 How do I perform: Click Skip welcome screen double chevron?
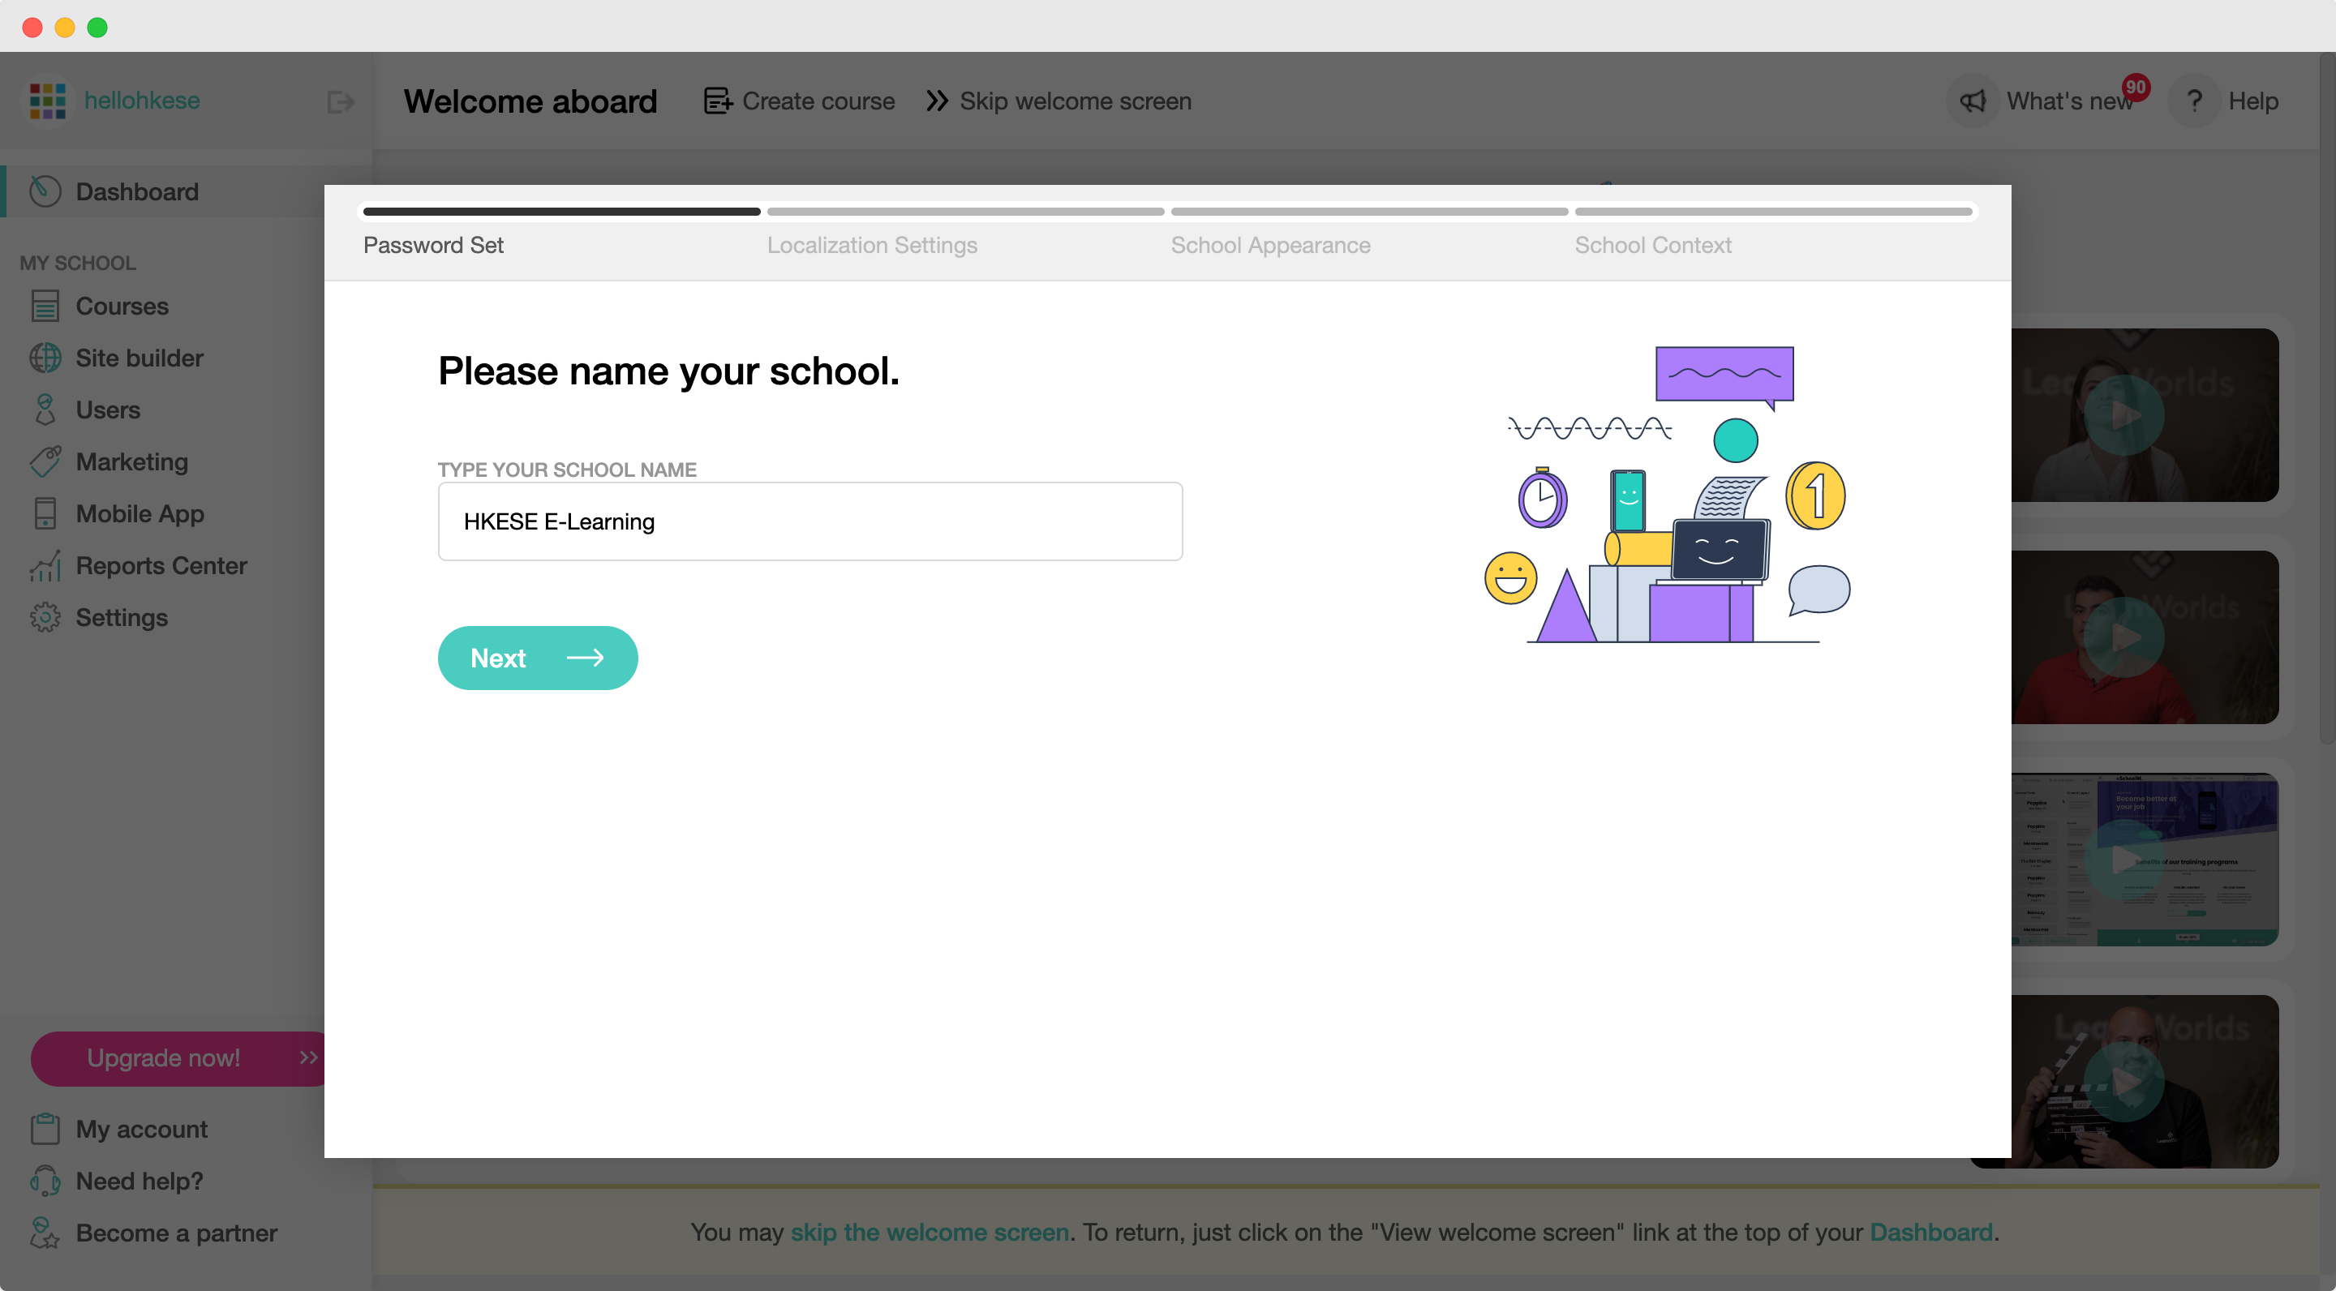tap(937, 101)
